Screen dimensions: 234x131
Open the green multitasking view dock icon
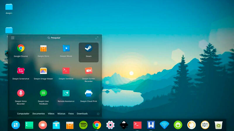tap(29, 125)
